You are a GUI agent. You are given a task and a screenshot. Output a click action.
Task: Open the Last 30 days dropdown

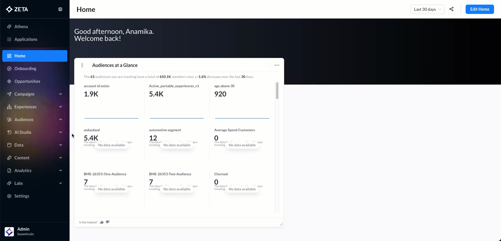[x=427, y=9]
